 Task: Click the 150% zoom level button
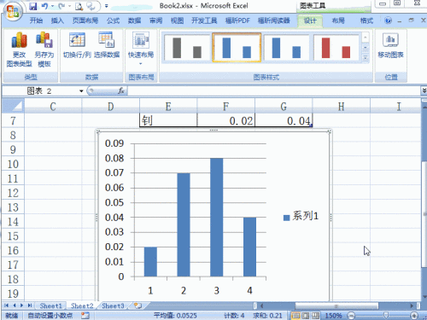tap(333, 316)
